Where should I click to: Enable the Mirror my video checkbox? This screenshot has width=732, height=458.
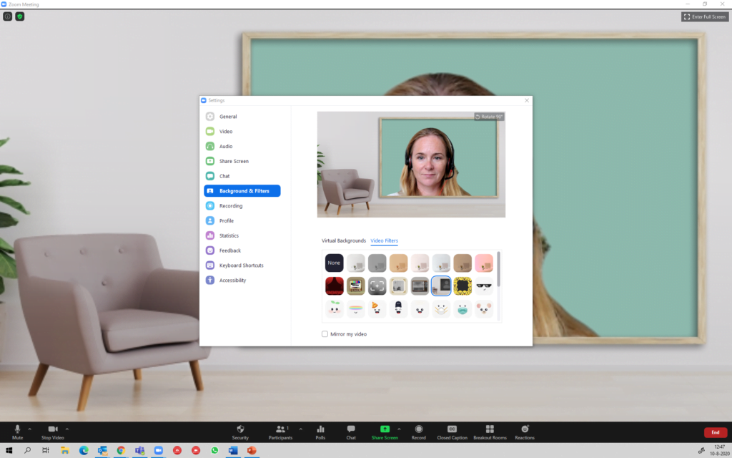click(325, 334)
